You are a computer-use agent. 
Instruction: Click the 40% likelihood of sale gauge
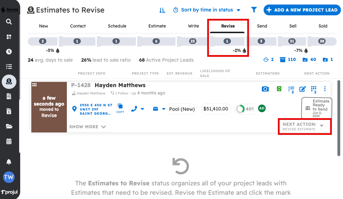(244, 109)
